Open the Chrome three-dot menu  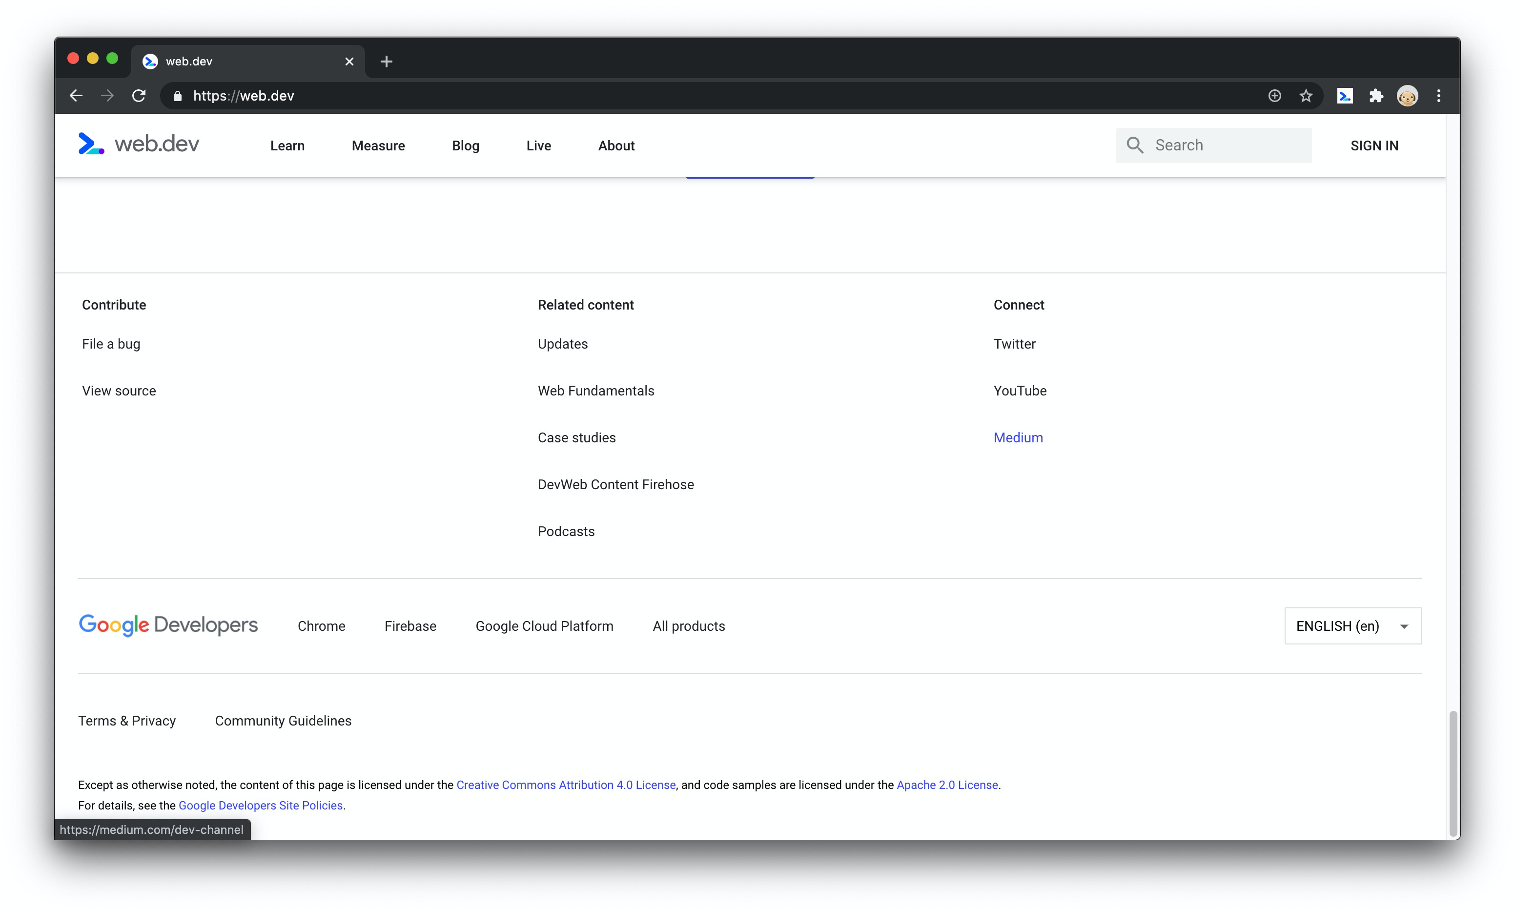click(1438, 96)
